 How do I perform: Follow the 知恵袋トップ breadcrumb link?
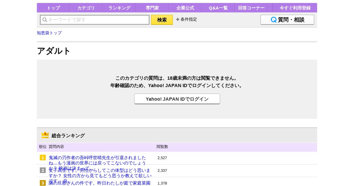49,33
